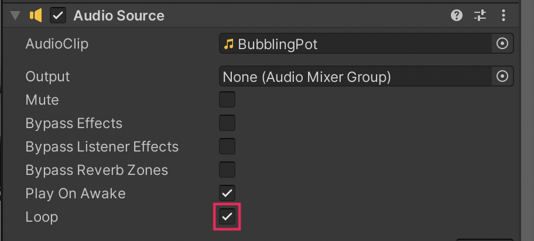Collapse the Audio Source component foldout

point(15,16)
